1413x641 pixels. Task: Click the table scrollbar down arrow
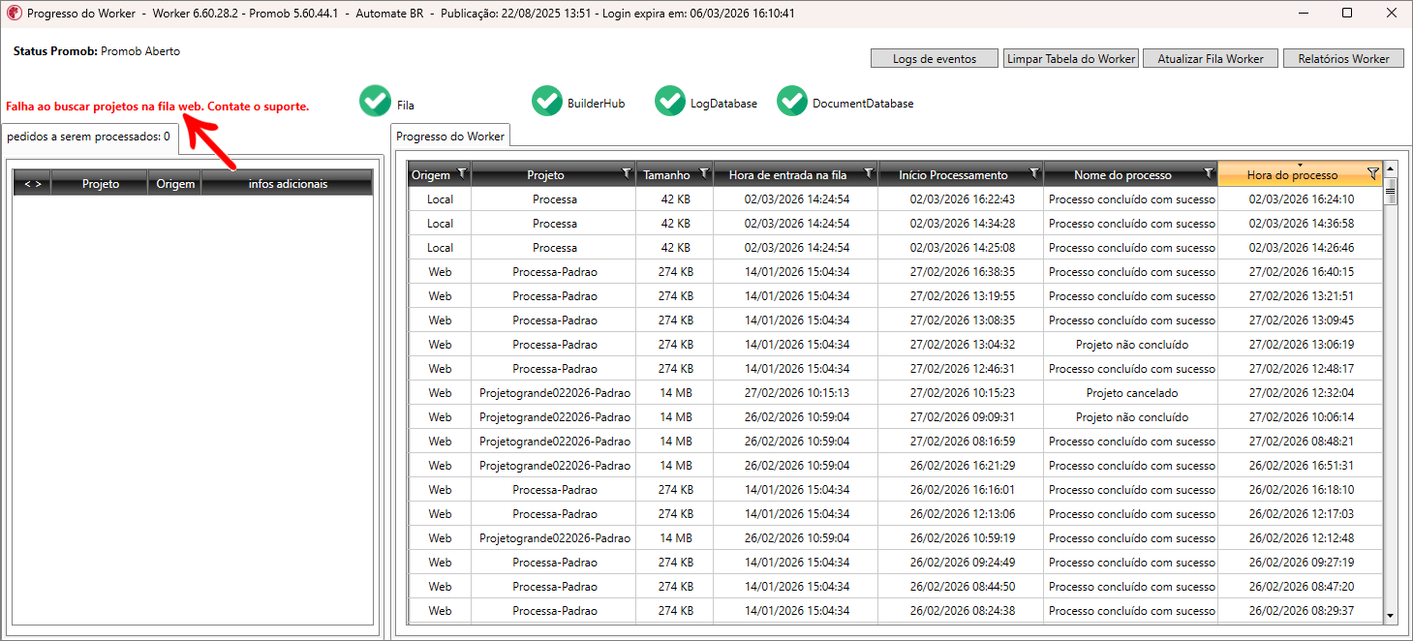(x=1391, y=616)
